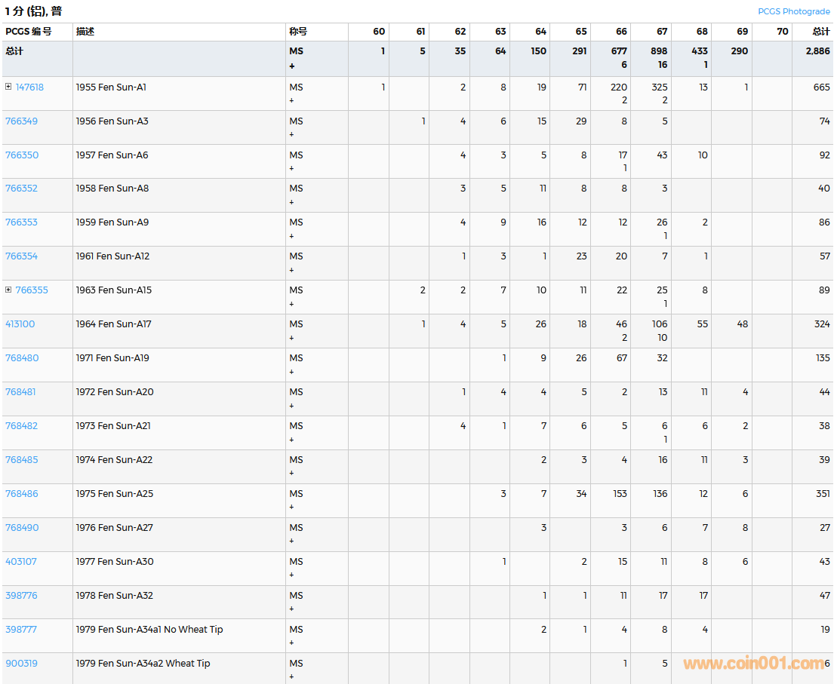Click coin number 766350 for 1957 Fen
This screenshot has width=834, height=684.
point(21,155)
